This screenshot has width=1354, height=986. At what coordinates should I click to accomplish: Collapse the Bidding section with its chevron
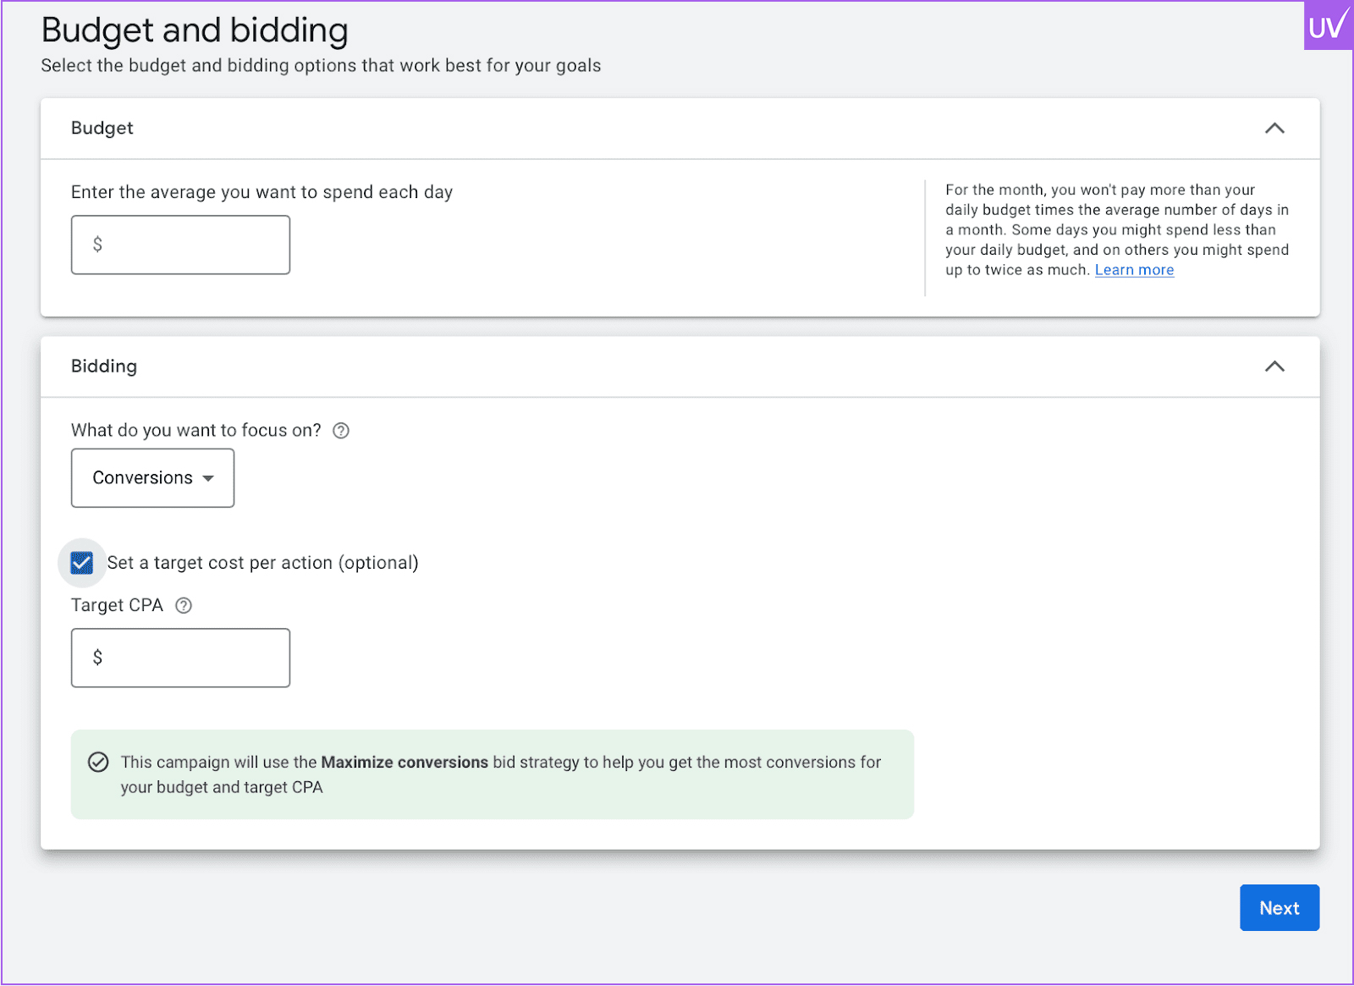pos(1274,366)
